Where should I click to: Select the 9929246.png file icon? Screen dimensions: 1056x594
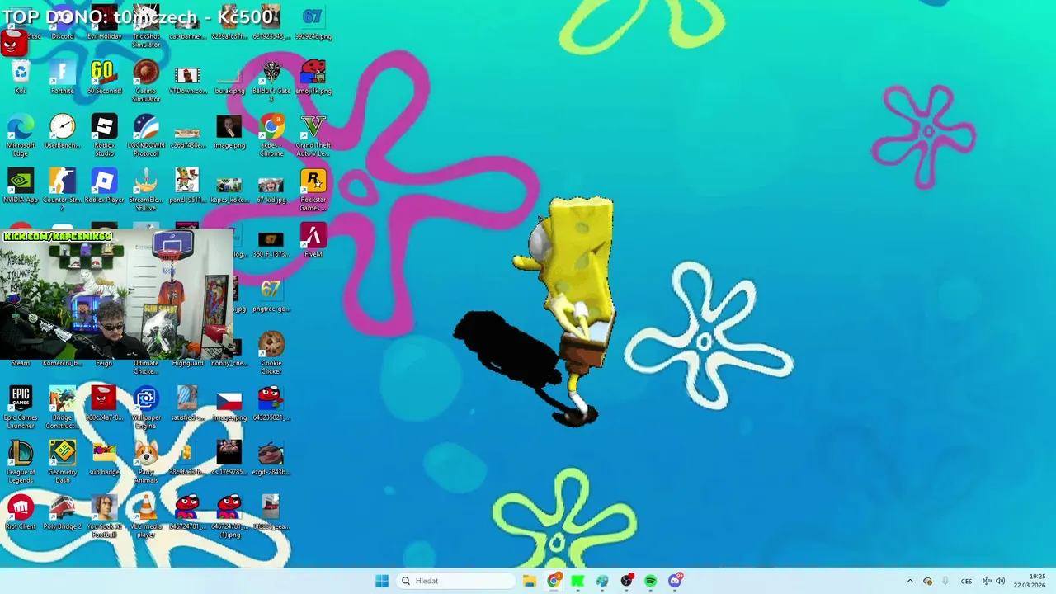point(313,25)
